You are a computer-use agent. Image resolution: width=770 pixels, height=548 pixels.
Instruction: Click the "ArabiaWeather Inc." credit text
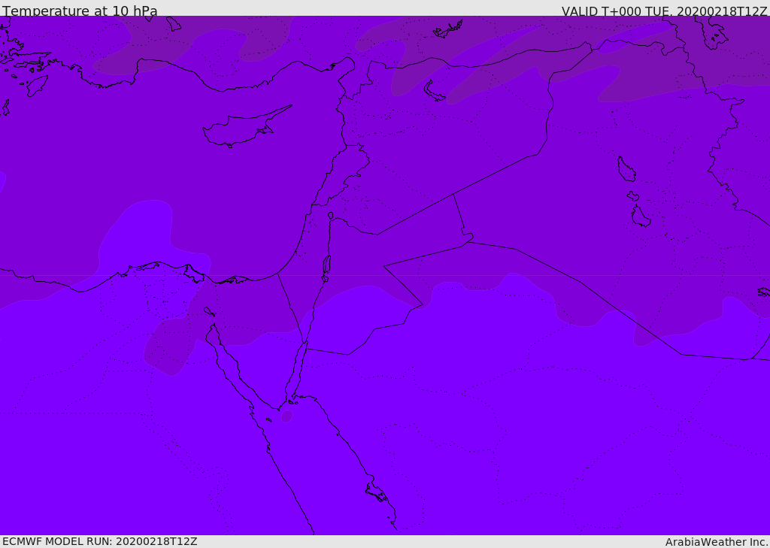click(717, 541)
